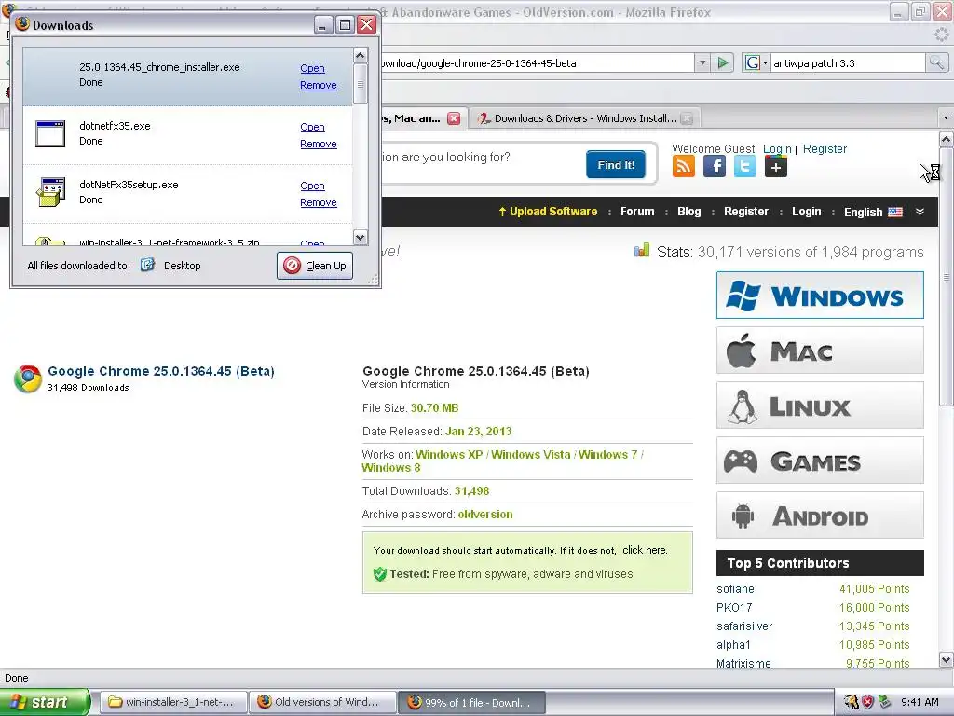Click the Windows 7 works-on link

coord(607,454)
